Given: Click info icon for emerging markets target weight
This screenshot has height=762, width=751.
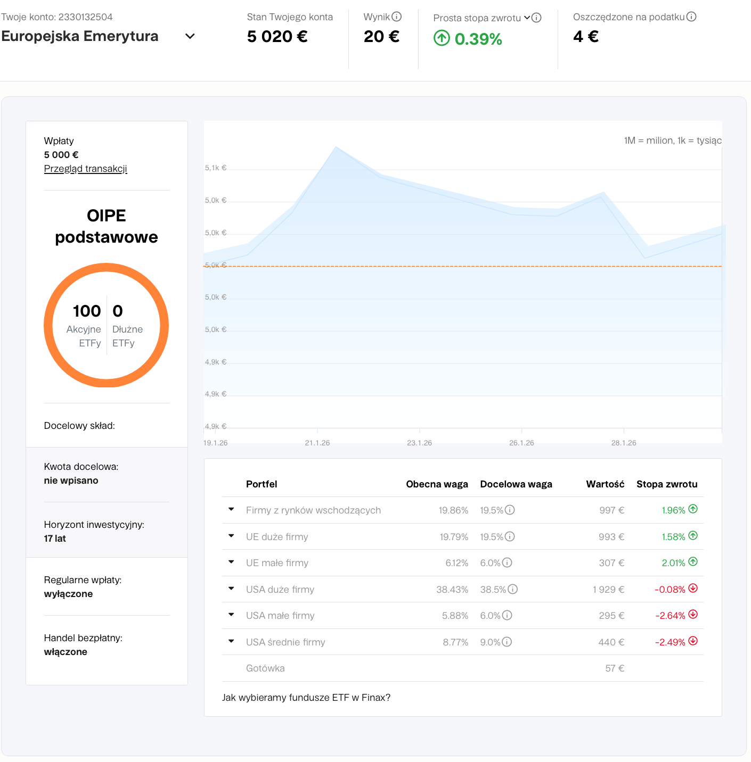Looking at the screenshot, I should click(510, 510).
